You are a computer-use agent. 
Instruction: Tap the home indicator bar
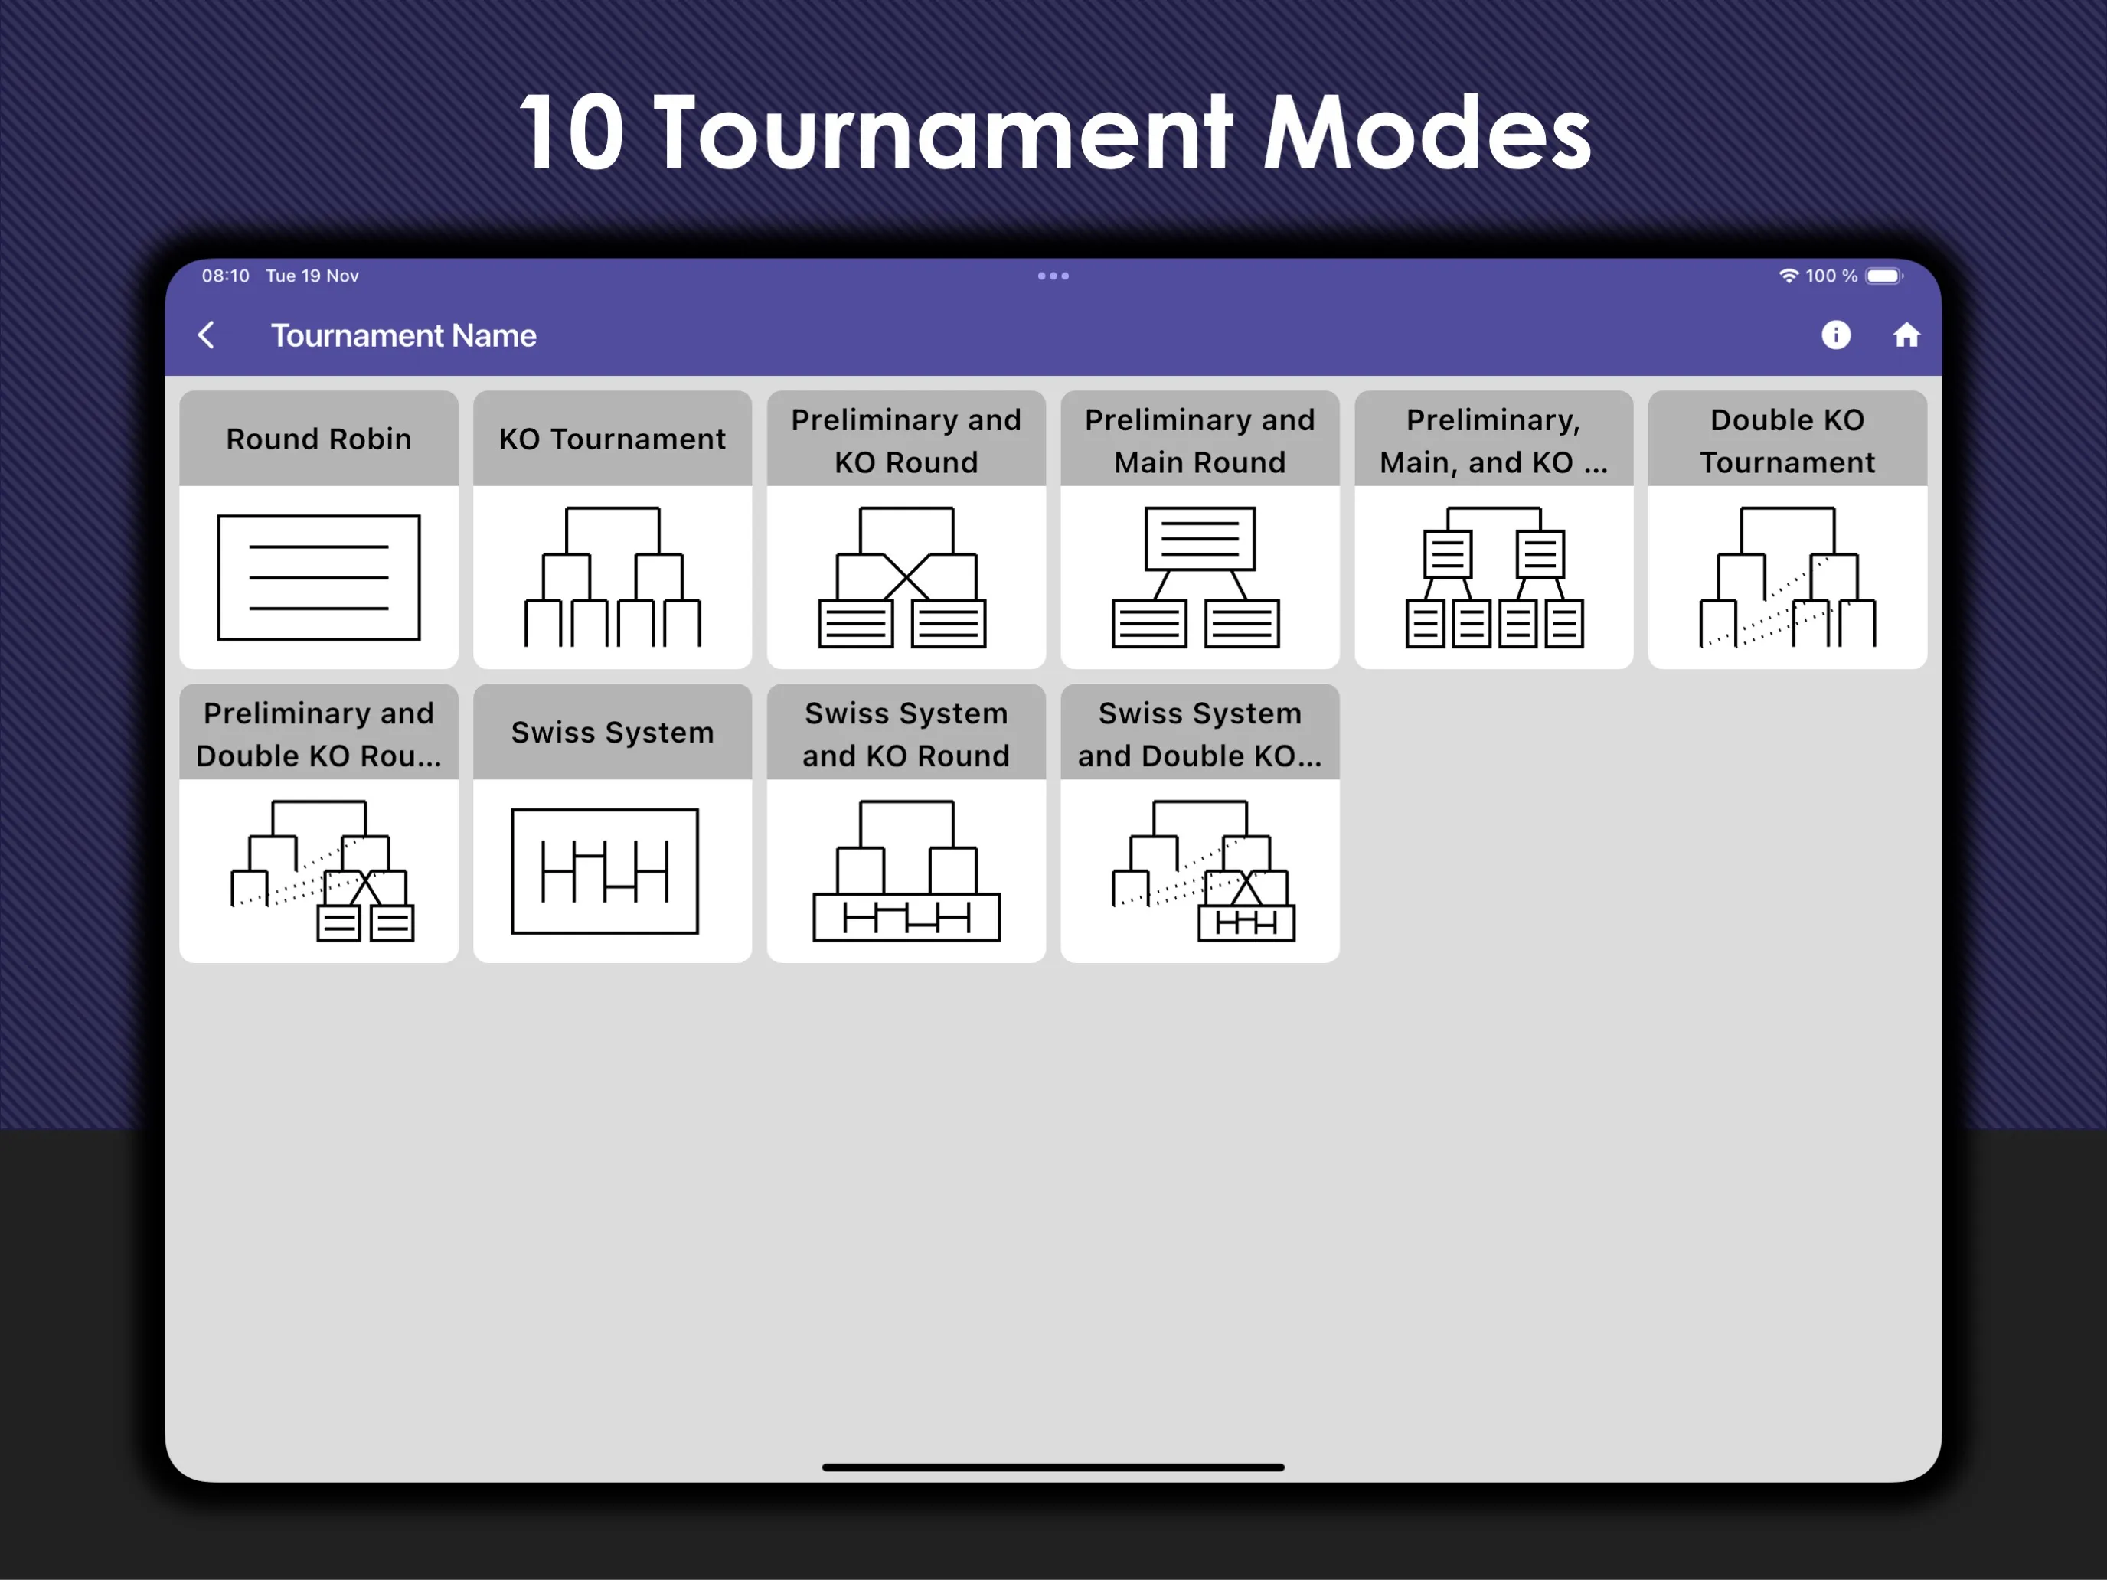[x=1053, y=1467]
